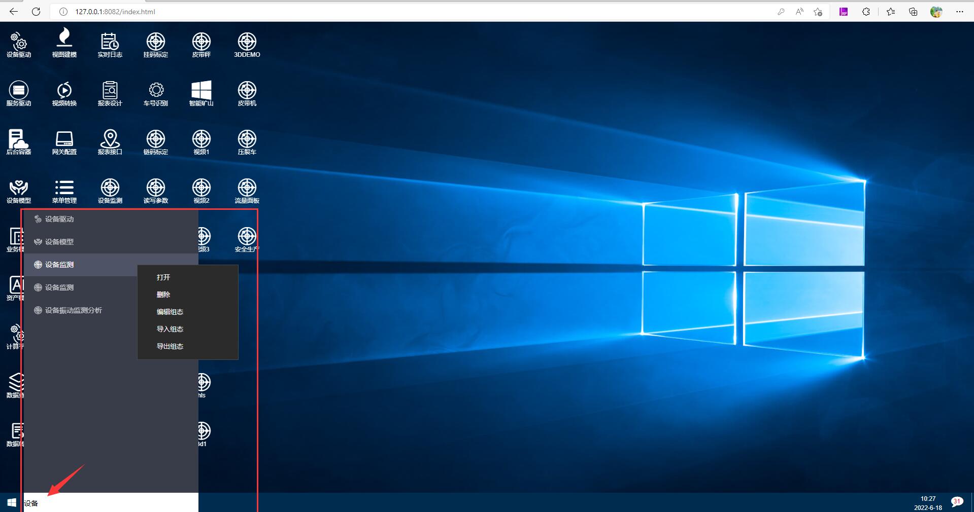Launch the 报表设计 desktop icon

[x=110, y=93]
